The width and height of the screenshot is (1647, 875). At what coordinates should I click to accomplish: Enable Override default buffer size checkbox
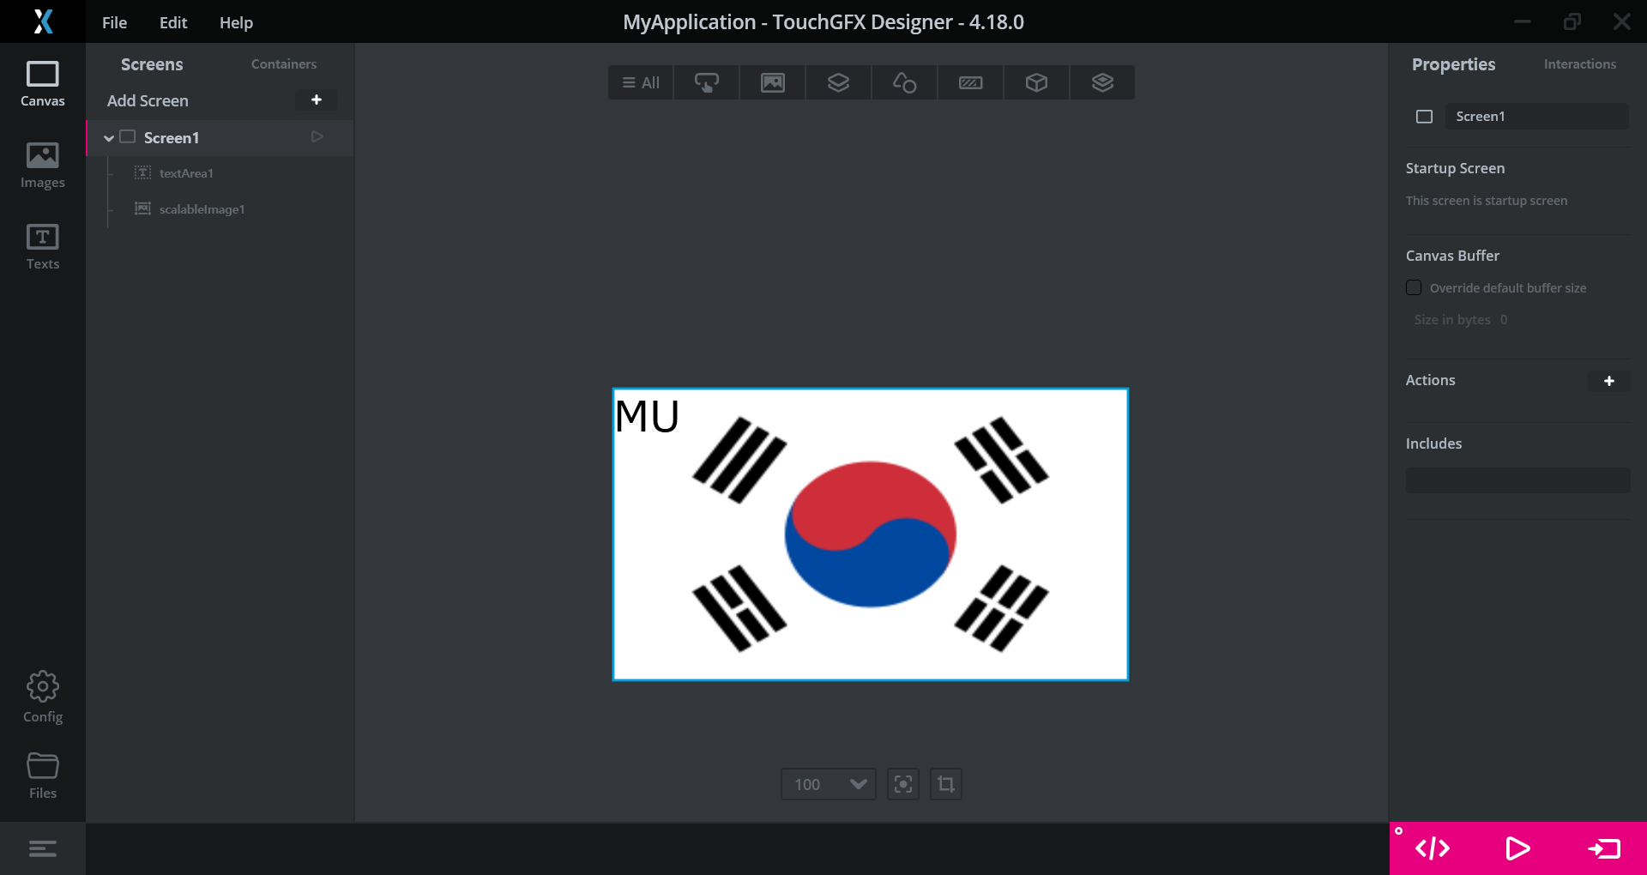1414,288
